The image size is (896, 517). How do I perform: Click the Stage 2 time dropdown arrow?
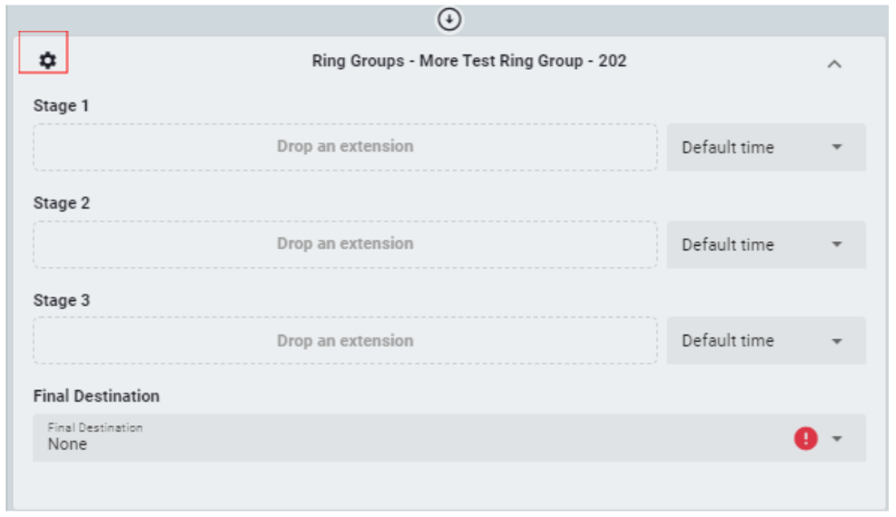click(837, 245)
